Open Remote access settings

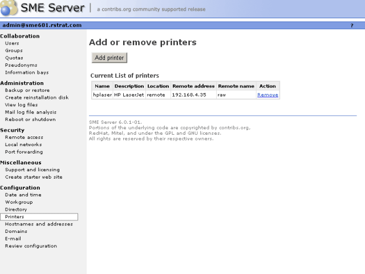[x=24, y=138]
